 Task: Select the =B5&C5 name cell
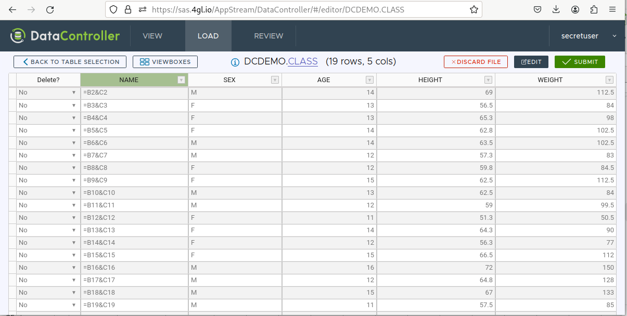pyautogui.click(x=134, y=130)
